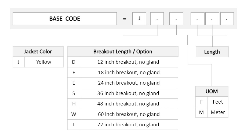Select the Yellow jacket color cell

[44, 62]
